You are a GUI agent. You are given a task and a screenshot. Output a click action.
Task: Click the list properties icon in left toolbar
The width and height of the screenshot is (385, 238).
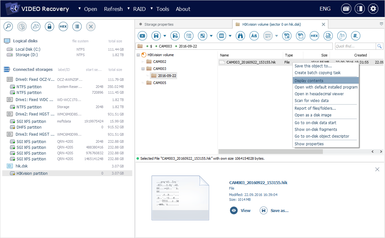77,27
